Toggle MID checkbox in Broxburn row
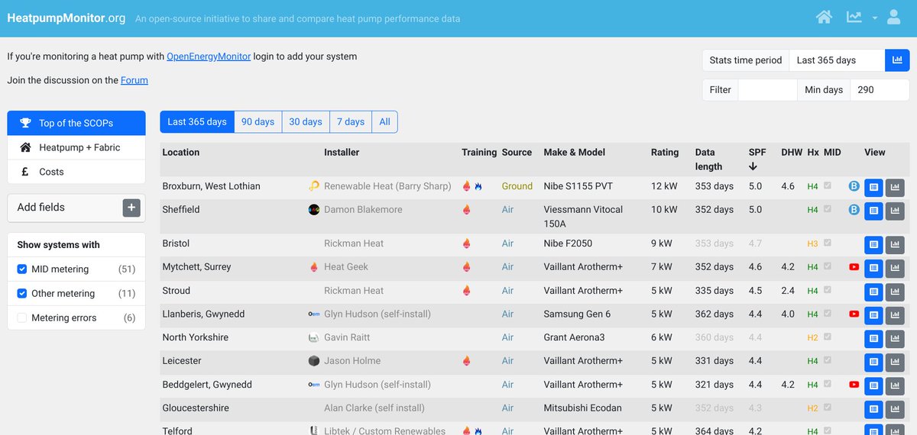 click(x=828, y=185)
